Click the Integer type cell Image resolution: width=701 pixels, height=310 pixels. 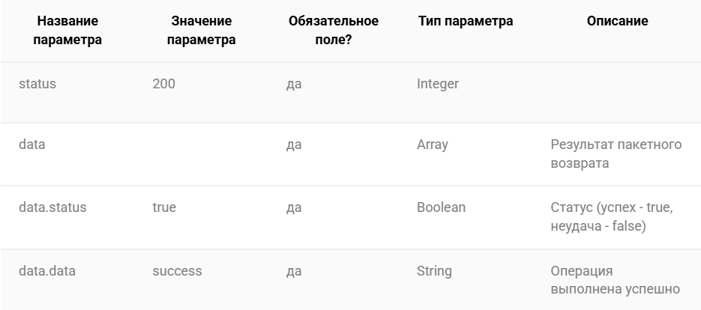coord(438,84)
